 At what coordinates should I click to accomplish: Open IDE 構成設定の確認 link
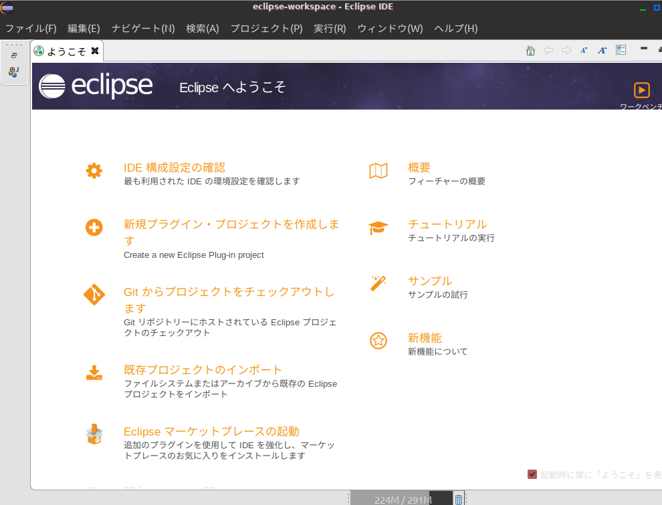pyautogui.click(x=175, y=168)
